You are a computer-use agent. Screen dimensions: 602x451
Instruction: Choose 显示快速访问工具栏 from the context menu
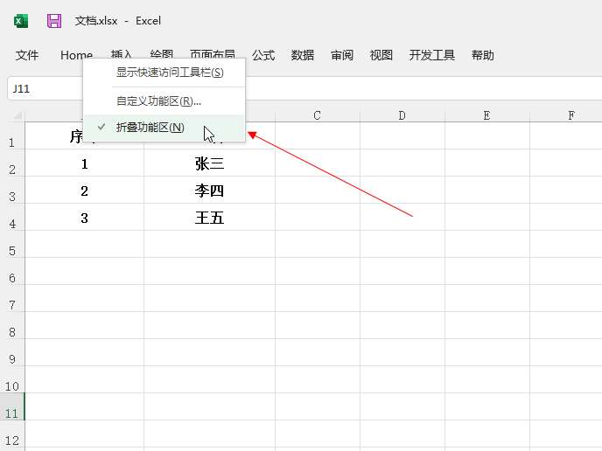(169, 72)
